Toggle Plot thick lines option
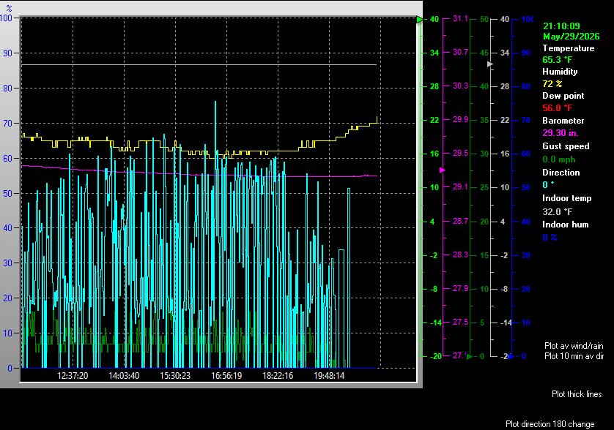The image size is (614, 430). 577,394
